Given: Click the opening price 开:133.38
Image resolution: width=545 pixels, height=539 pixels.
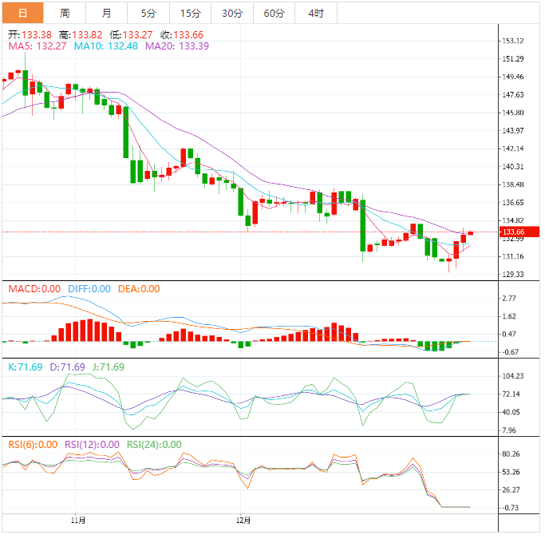Looking at the screenshot, I should tap(30, 35).
